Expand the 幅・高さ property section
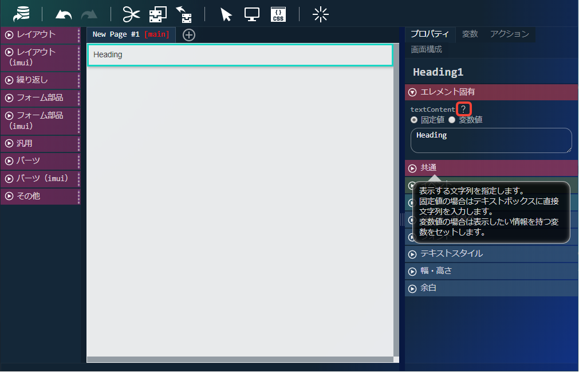579x372 pixels. [x=491, y=271]
